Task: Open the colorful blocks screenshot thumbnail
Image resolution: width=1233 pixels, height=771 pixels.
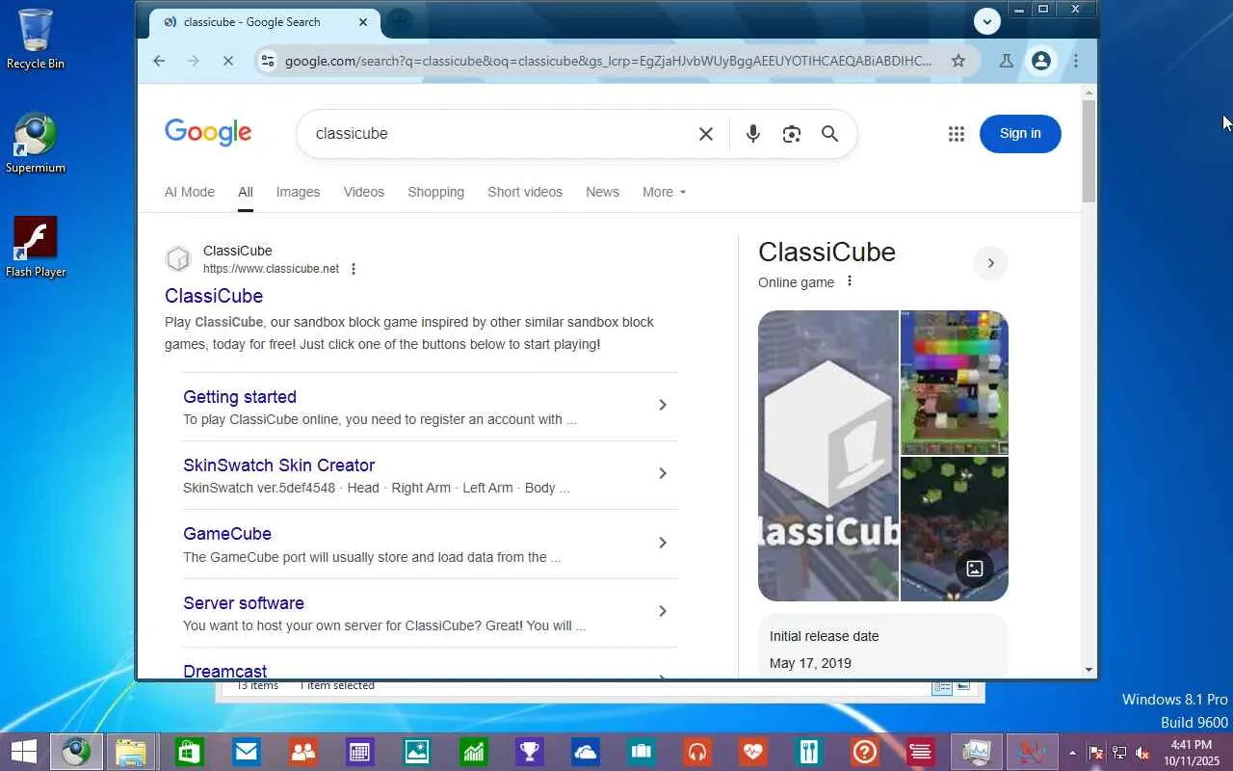Action: 955,382
